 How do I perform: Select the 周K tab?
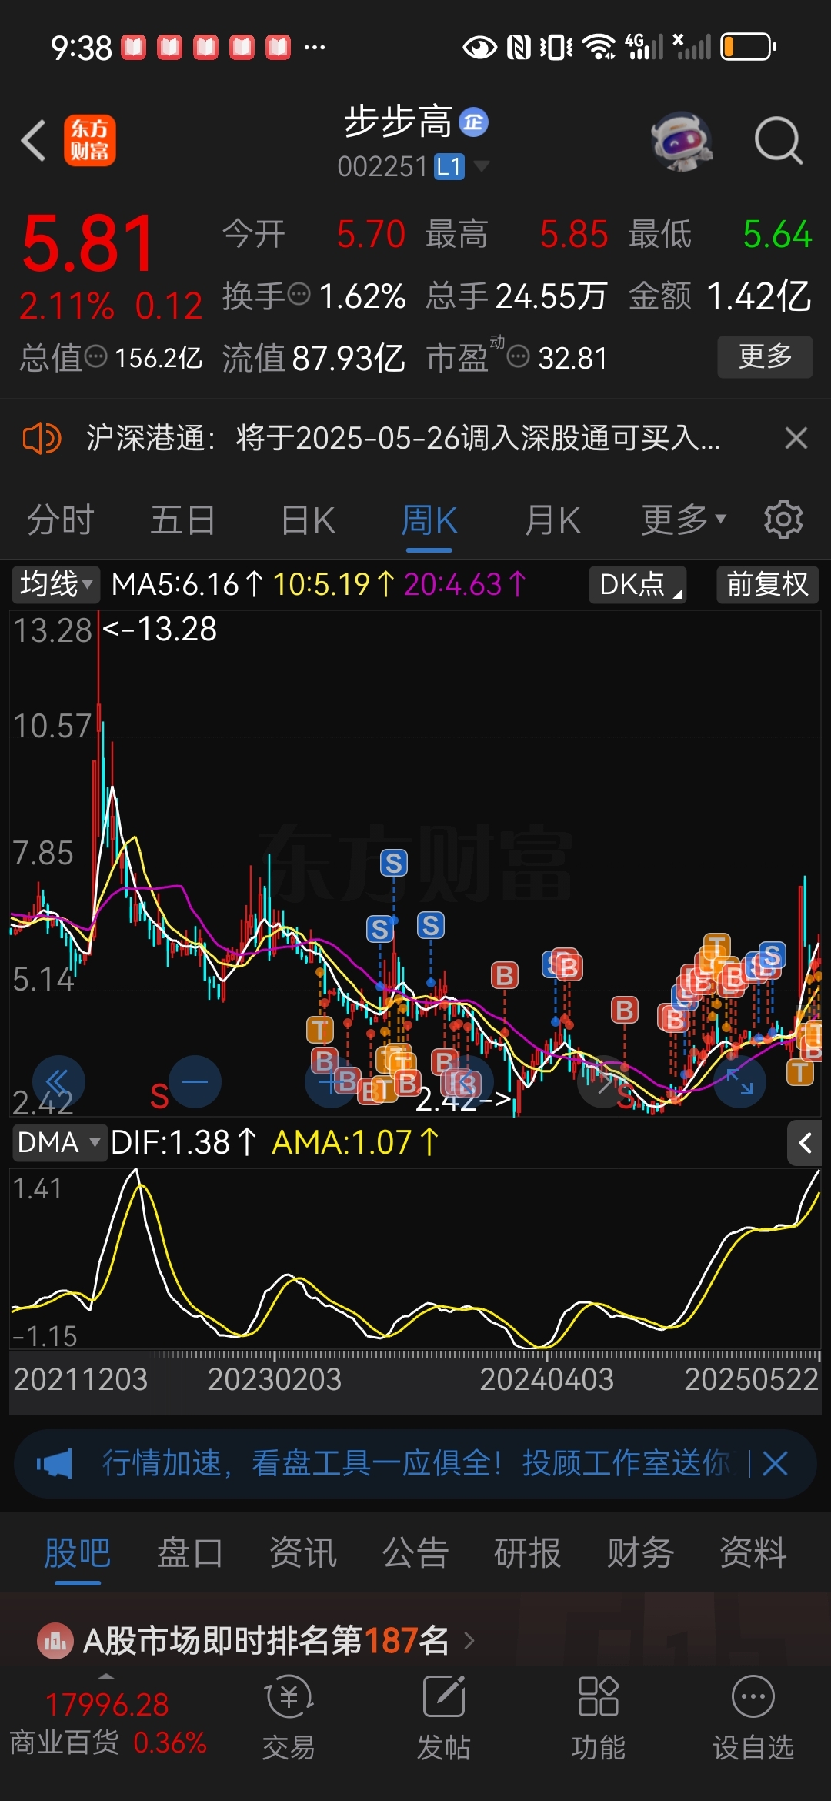pos(429,520)
